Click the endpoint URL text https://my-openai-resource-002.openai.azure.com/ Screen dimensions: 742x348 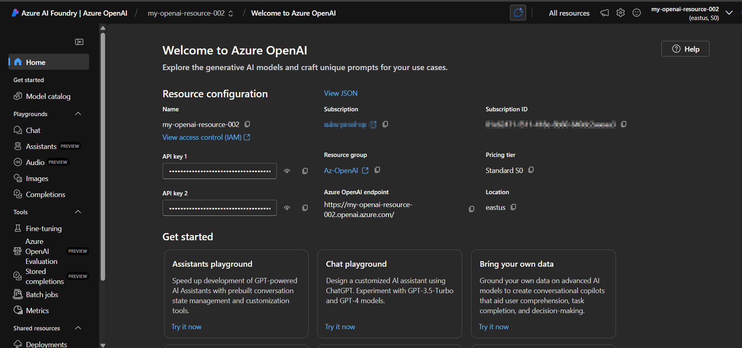368,209
